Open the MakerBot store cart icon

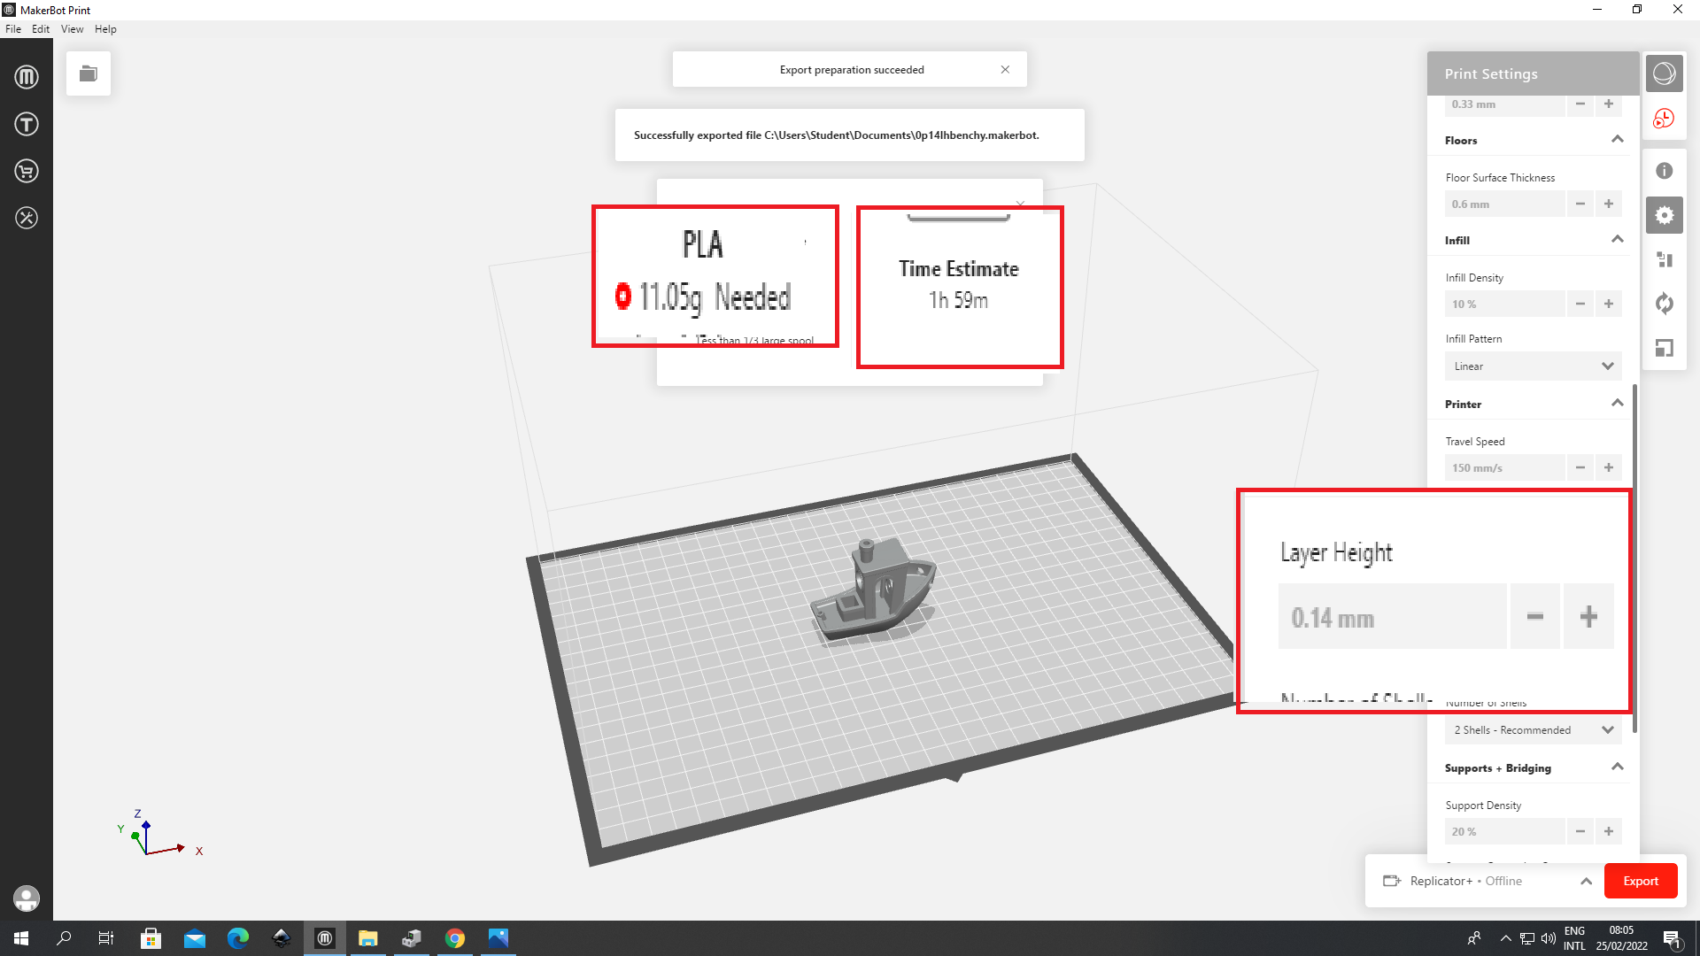[x=27, y=171]
